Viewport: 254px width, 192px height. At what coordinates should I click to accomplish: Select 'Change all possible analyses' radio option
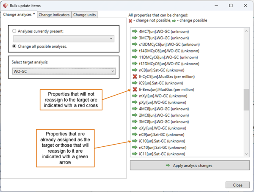(x=15, y=46)
